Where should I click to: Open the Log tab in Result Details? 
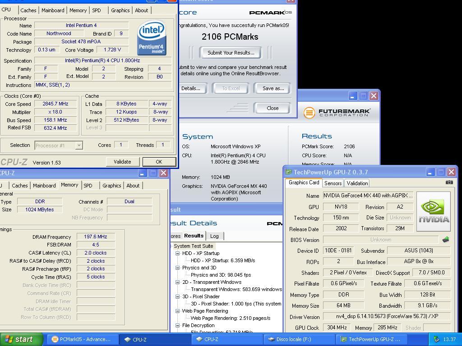[214, 236]
